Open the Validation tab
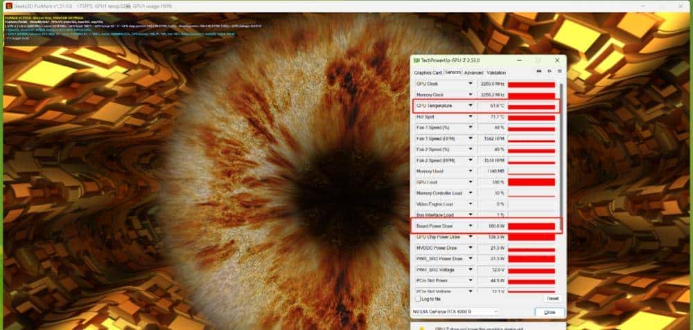The width and height of the screenshot is (693, 330). (496, 73)
